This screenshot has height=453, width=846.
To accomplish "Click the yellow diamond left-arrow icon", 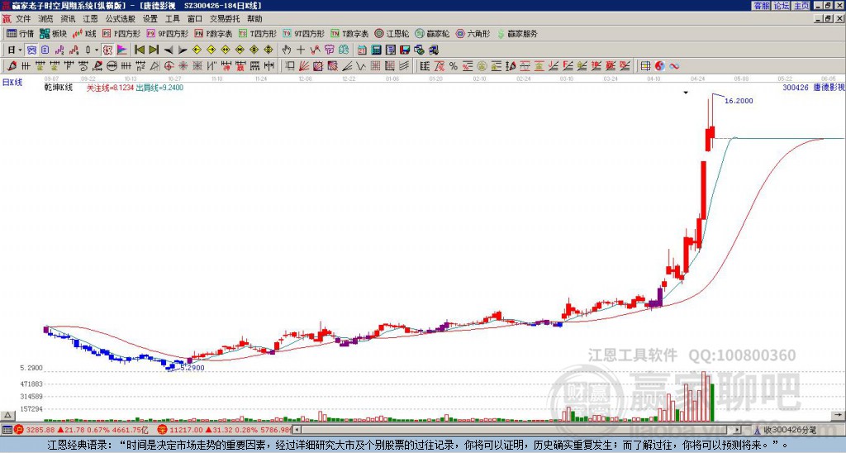I will click(197, 50).
